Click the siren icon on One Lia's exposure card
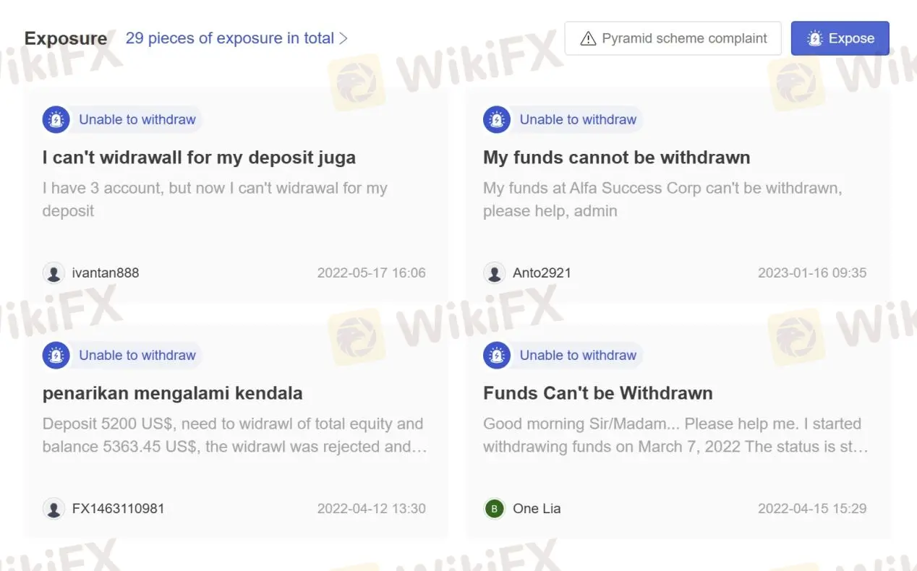Screen dimensions: 917x571 click(x=497, y=355)
